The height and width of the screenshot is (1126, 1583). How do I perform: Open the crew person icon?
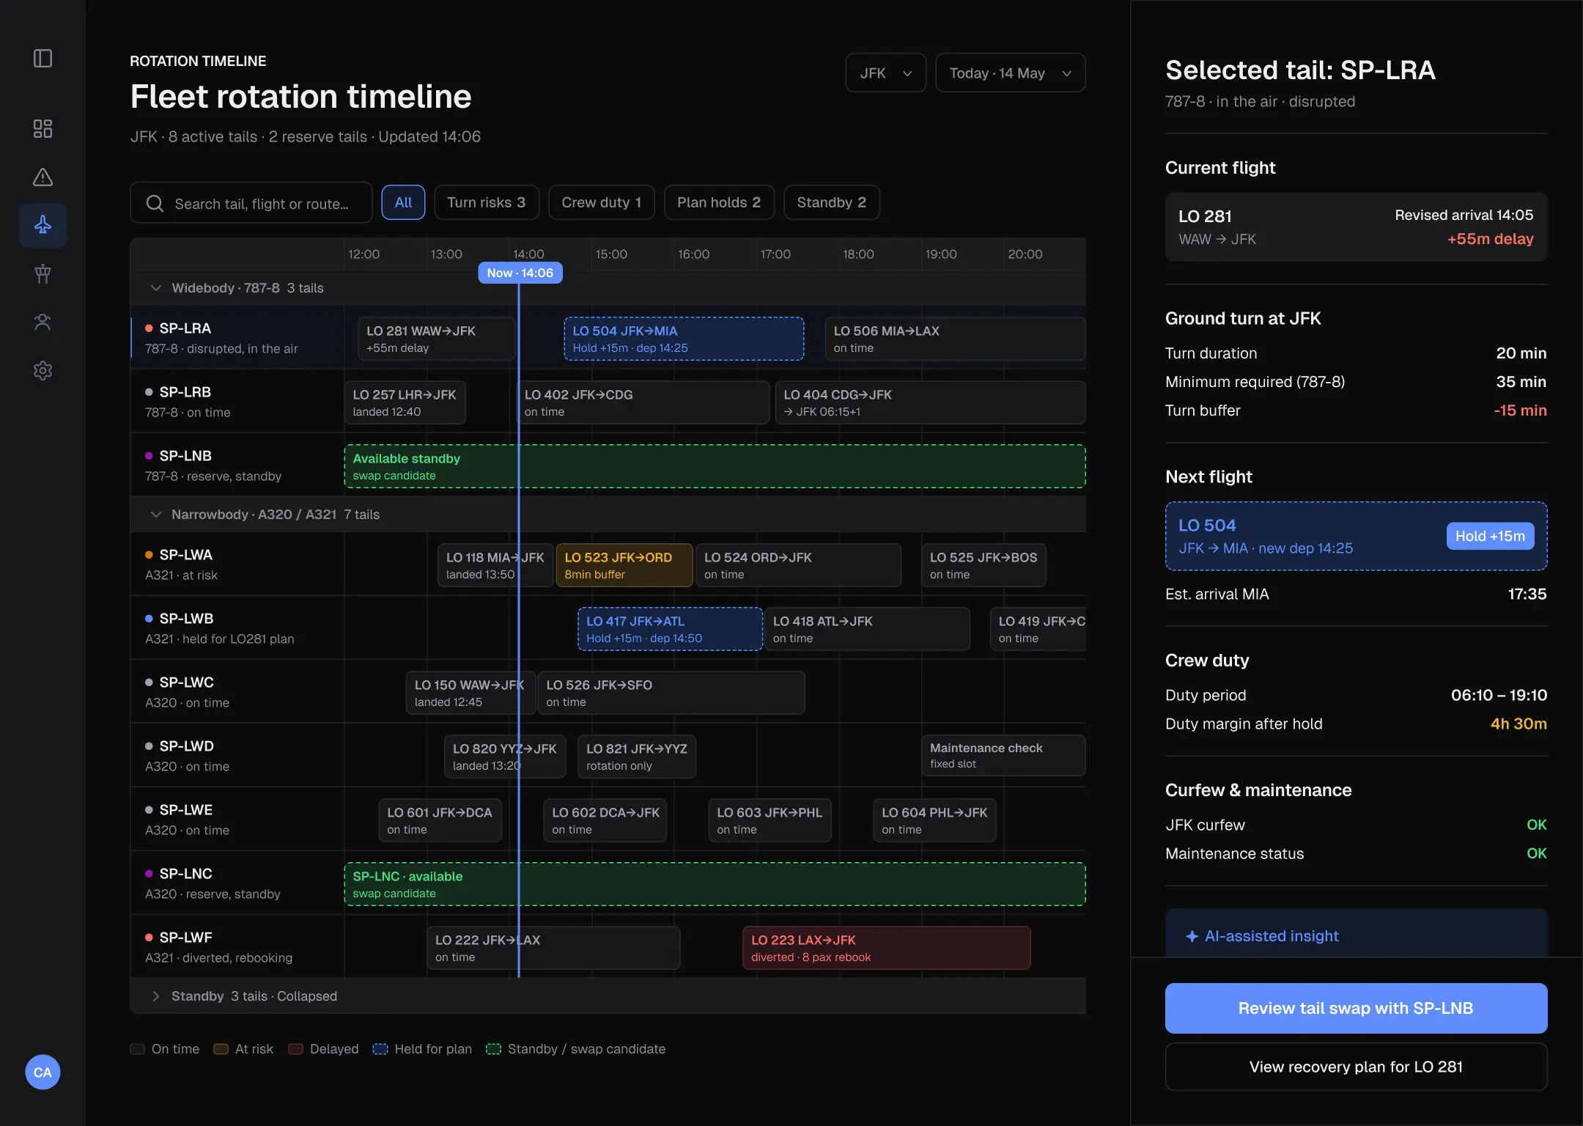point(43,322)
